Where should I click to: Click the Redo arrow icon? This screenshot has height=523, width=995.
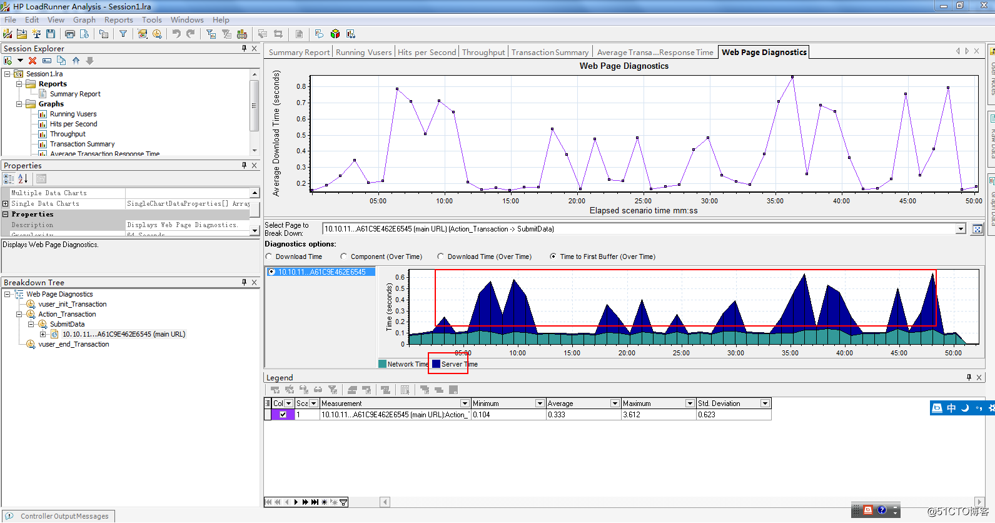pos(190,34)
